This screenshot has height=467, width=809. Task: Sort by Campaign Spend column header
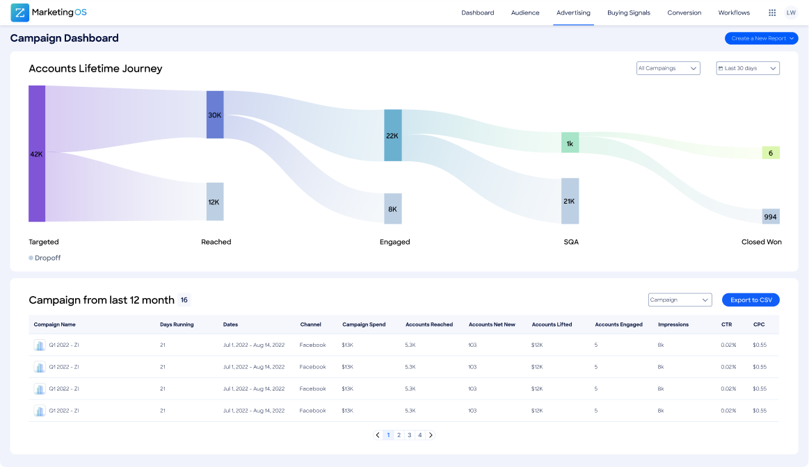(x=363, y=325)
